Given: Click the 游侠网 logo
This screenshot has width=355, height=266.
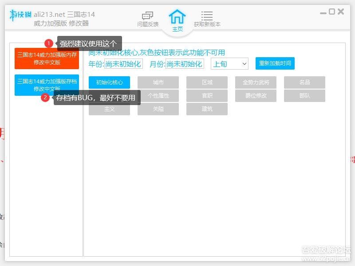Looking at the screenshot, I should (x=20, y=15).
